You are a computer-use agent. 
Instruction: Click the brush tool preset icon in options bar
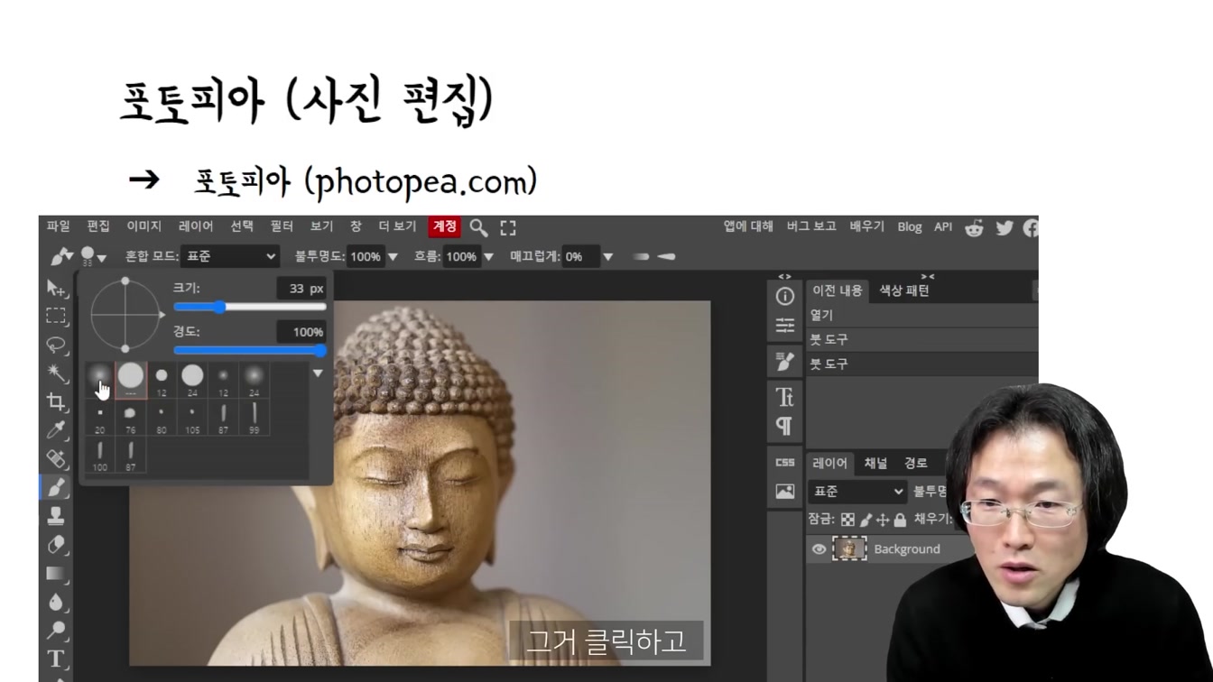tap(61, 257)
